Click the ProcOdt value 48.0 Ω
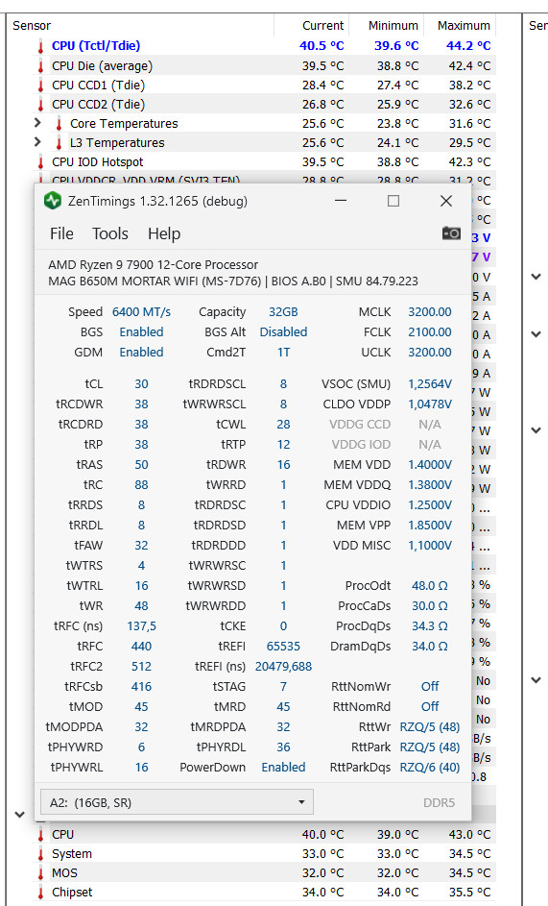The image size is (548, 906). point(430,586)
